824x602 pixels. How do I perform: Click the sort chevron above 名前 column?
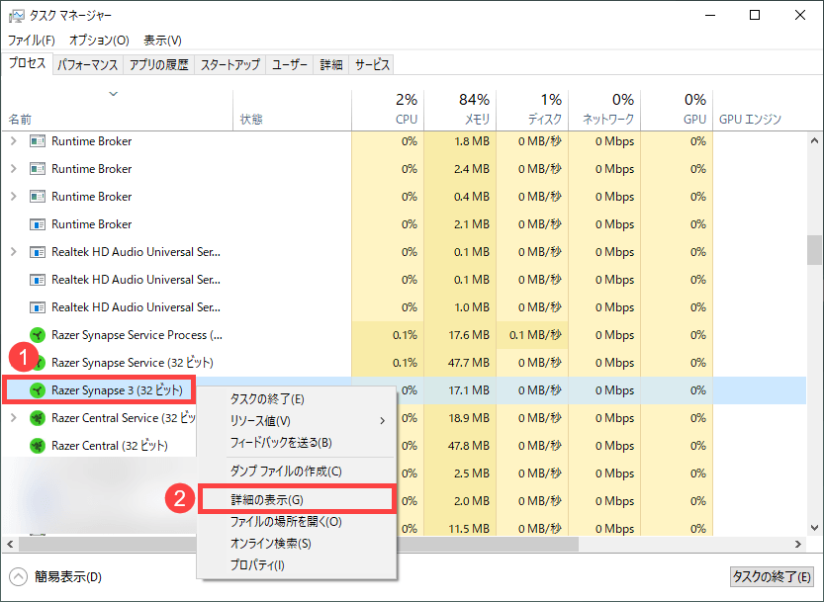pyautogui.click(x=113, y=94)
